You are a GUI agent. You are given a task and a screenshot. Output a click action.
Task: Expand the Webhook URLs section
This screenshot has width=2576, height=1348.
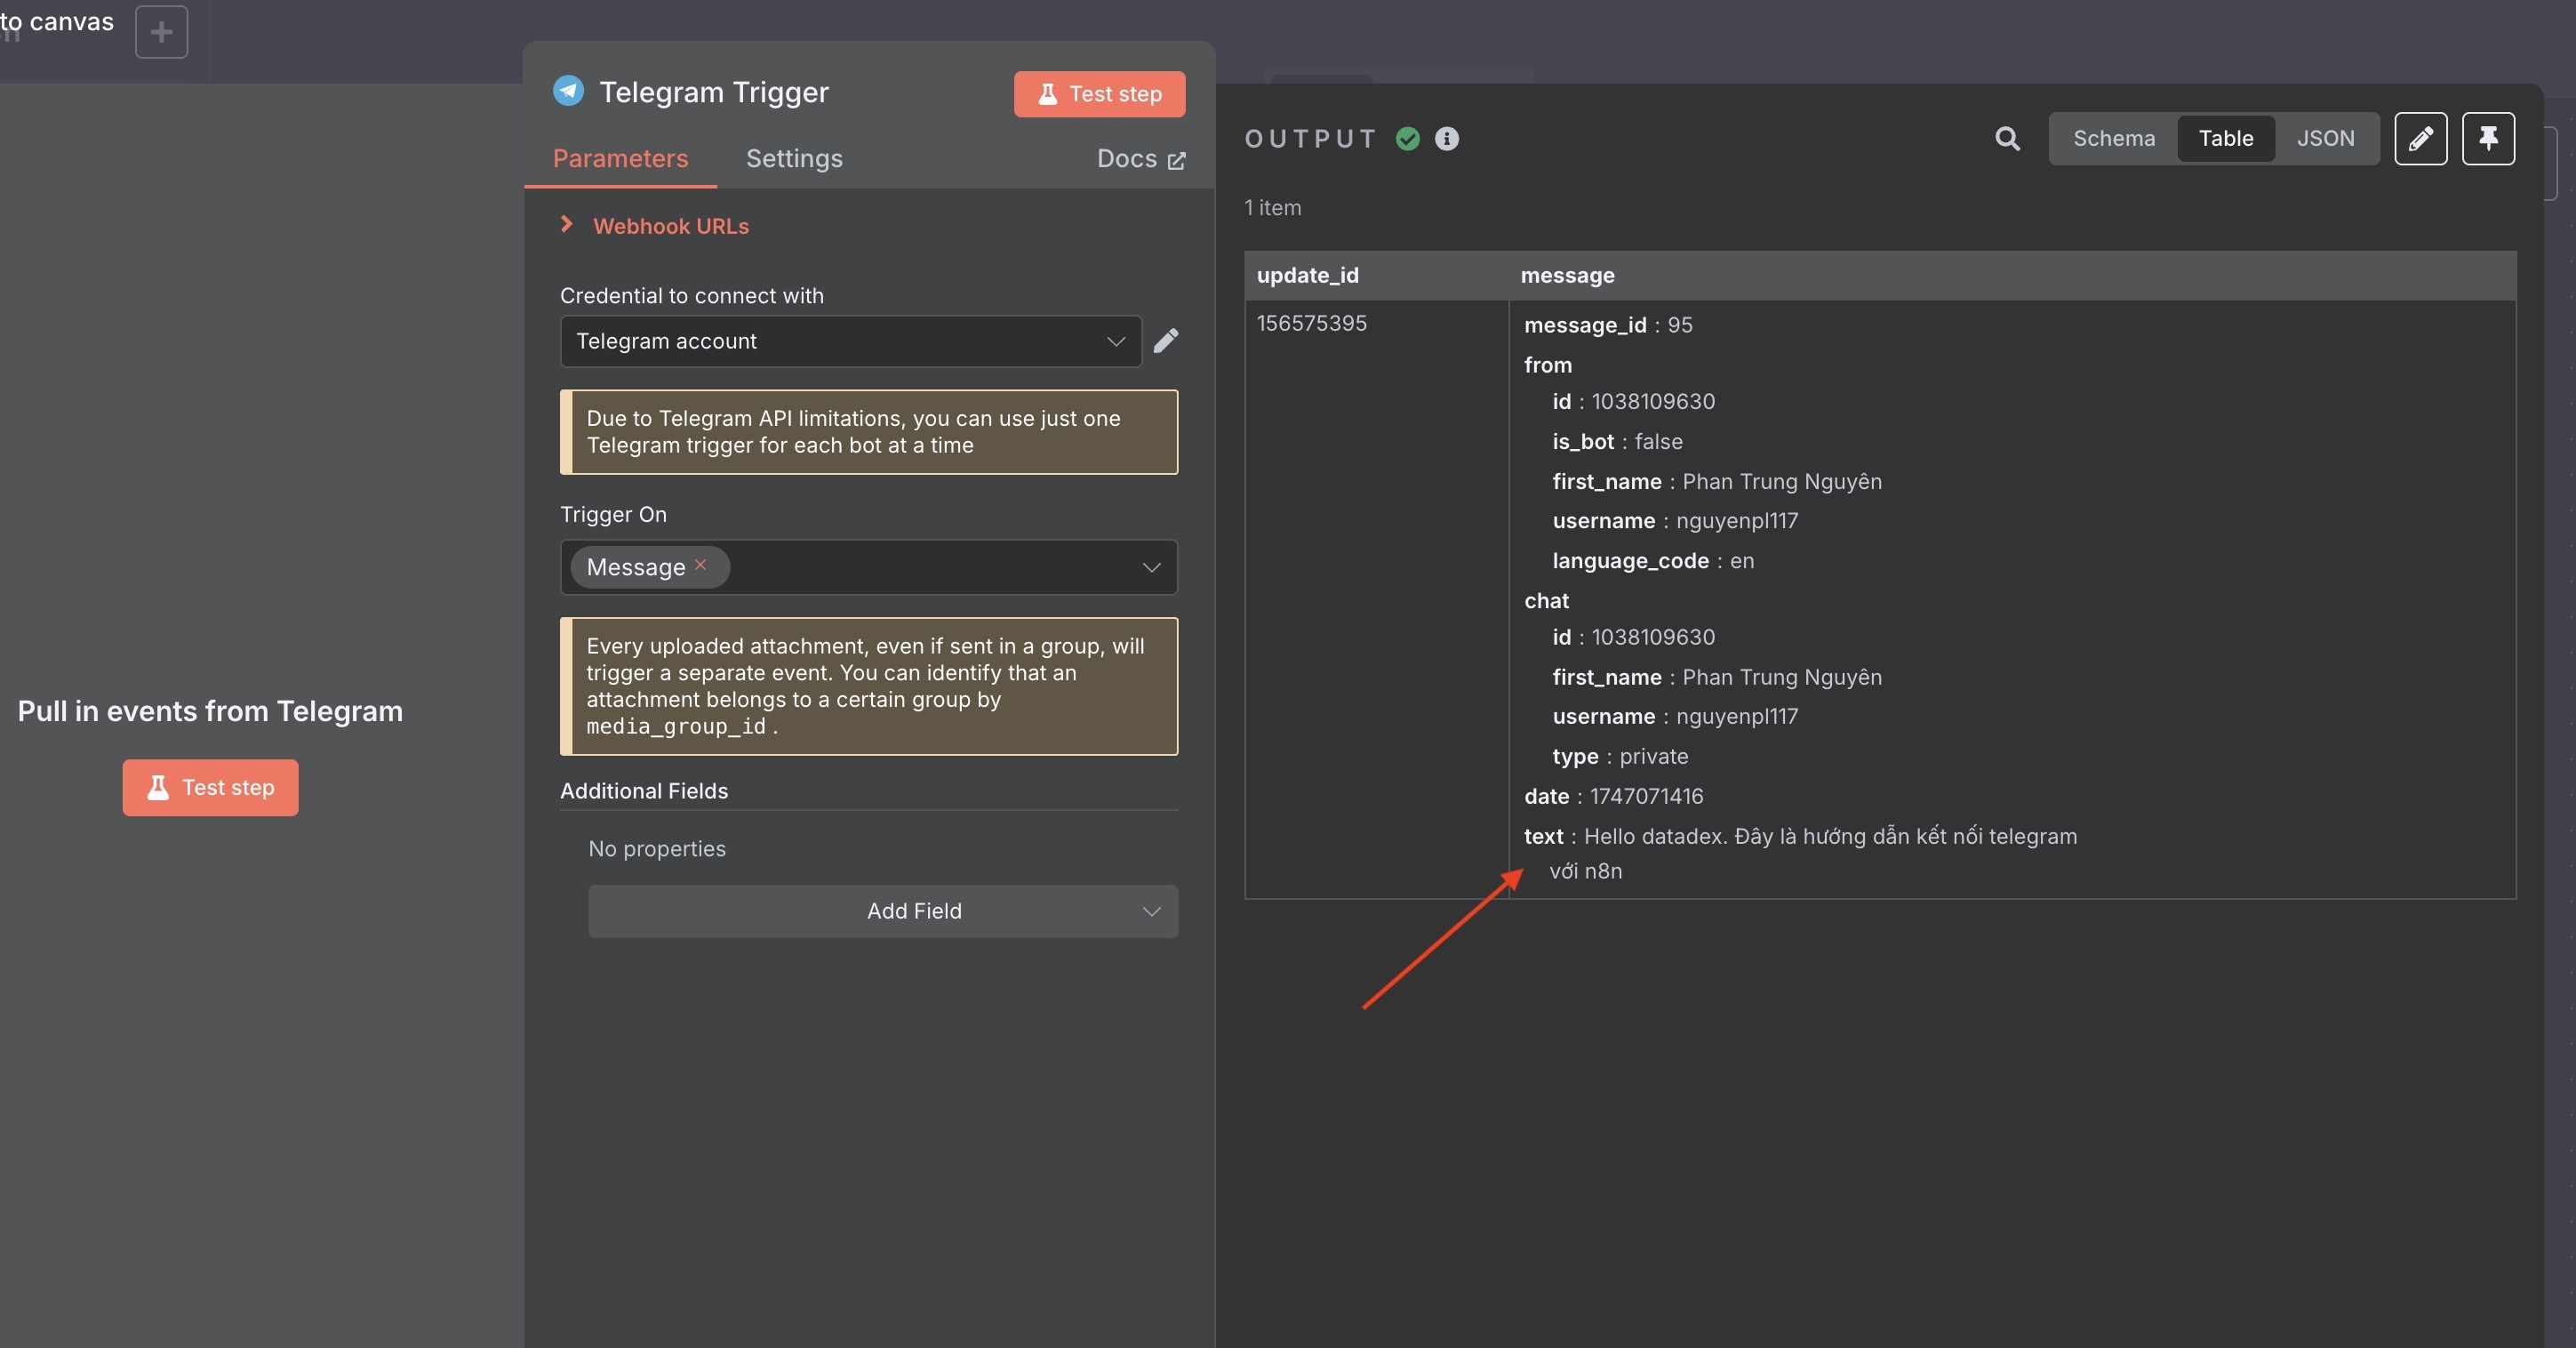pyautogui.click(x=670, y=226)
